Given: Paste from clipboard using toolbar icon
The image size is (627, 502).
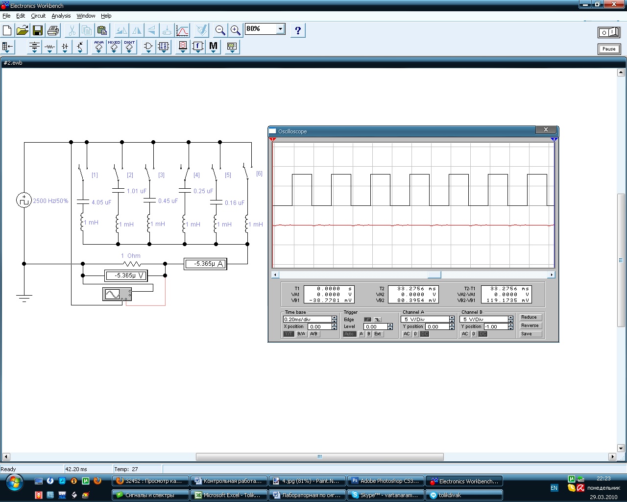Looking at the screenshot, I should 102,30.
